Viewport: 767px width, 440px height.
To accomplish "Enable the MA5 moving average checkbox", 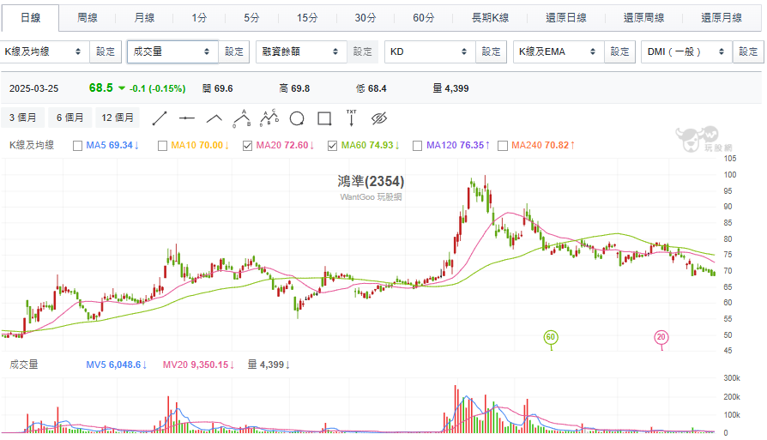I will click(x=78, y=146).
